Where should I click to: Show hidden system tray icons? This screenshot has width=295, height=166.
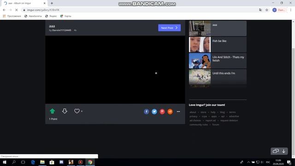(248, 162)
